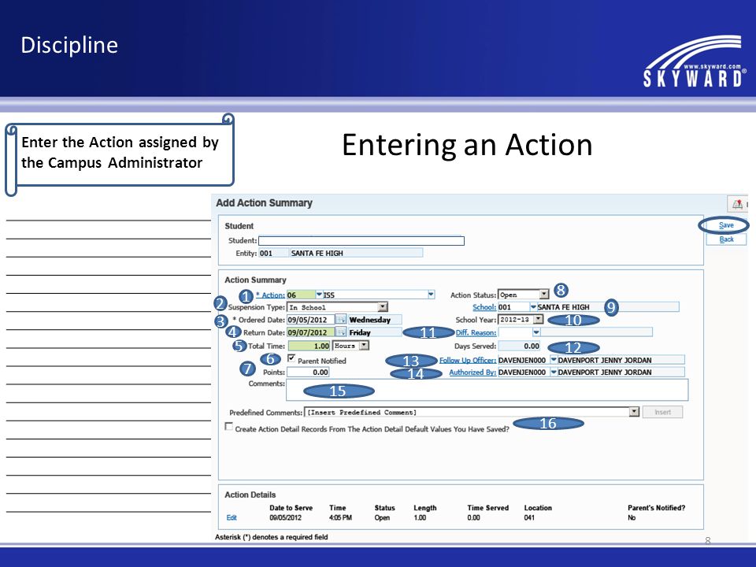Click the 'Friday' day label
Screen dimensions: 756x567
(x=360, y=332)
